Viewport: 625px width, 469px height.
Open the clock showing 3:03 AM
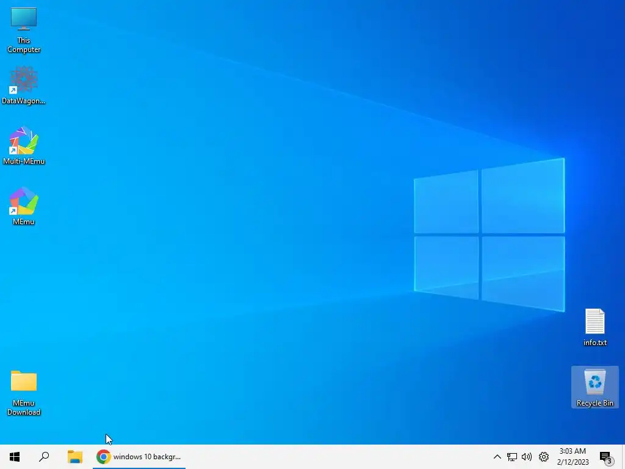(x=573, y=457)
